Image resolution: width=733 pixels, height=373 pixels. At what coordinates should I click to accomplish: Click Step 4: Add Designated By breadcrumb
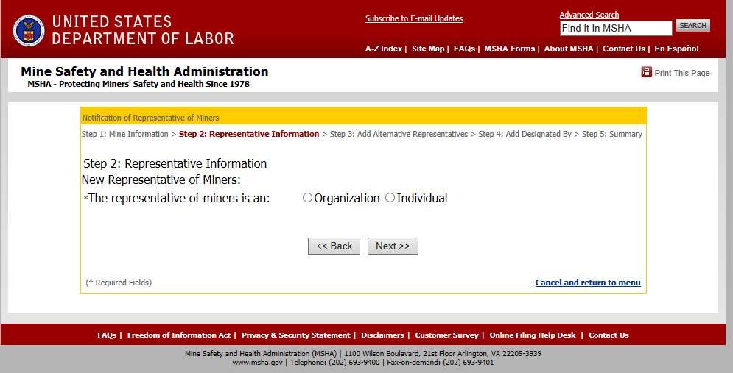coord(525,134)
